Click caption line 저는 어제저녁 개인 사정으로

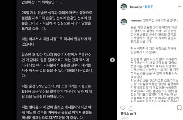click(x=153, y=50)
